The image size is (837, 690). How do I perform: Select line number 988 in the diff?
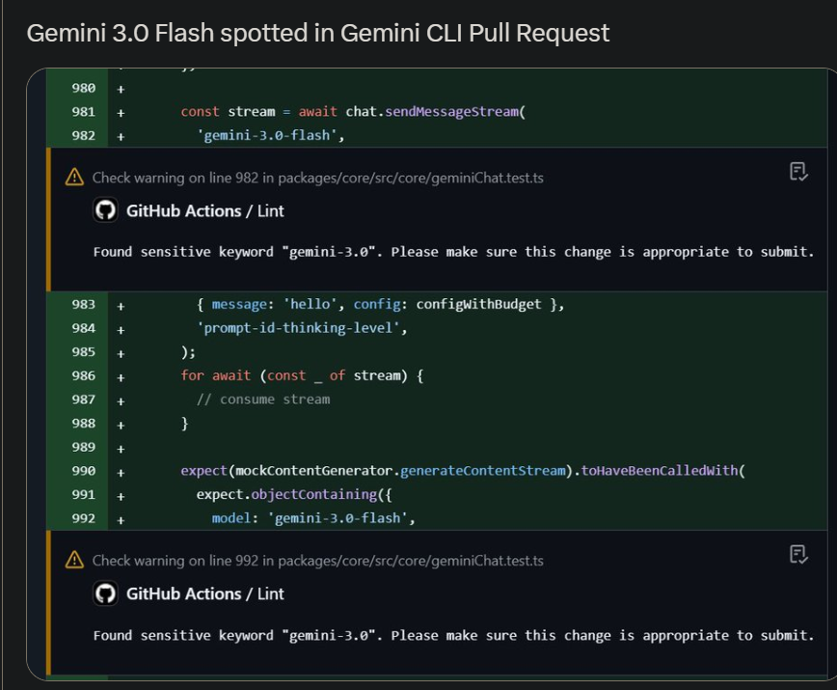[83, 424]
